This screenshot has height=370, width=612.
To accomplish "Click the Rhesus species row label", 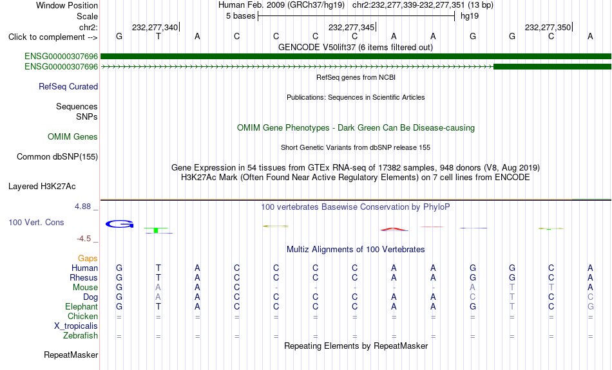I will pos(84,278).
